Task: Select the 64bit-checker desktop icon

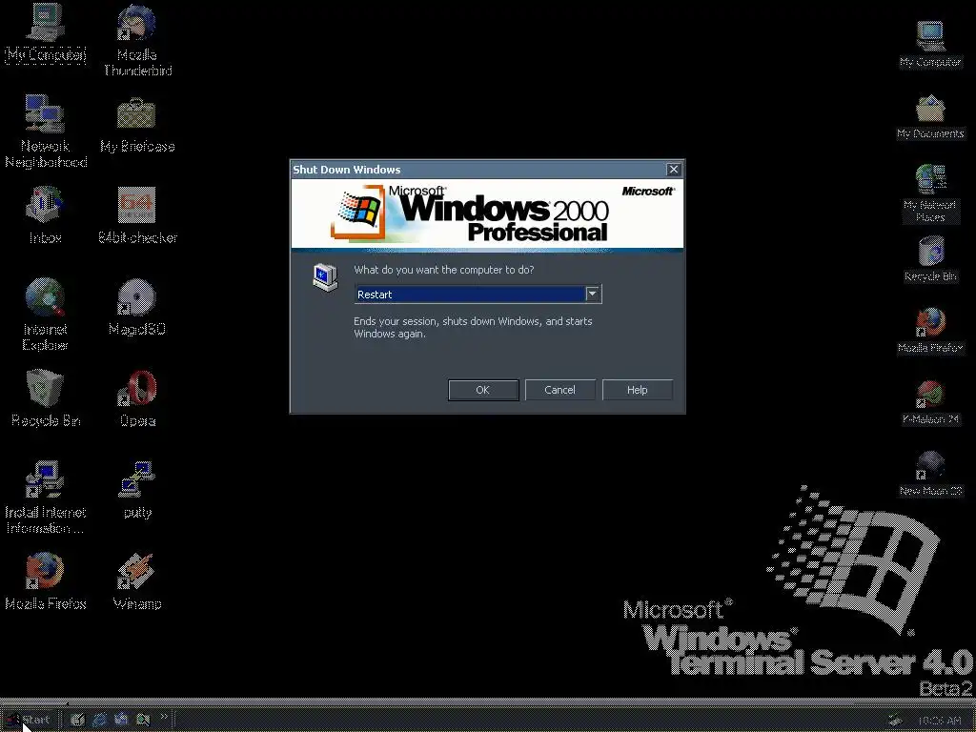Action: pyautogui.click(x=137, y=214)
